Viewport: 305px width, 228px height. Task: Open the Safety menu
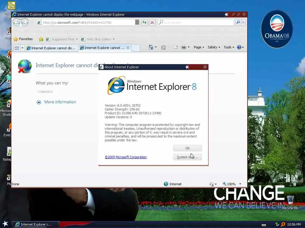click(214, 47)
